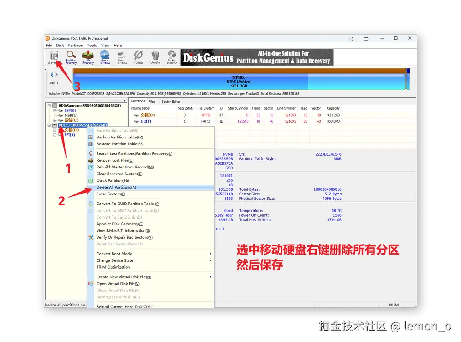Start Quick Partition tool
This screenshot has height=342, width=461.
click(105, 57)
